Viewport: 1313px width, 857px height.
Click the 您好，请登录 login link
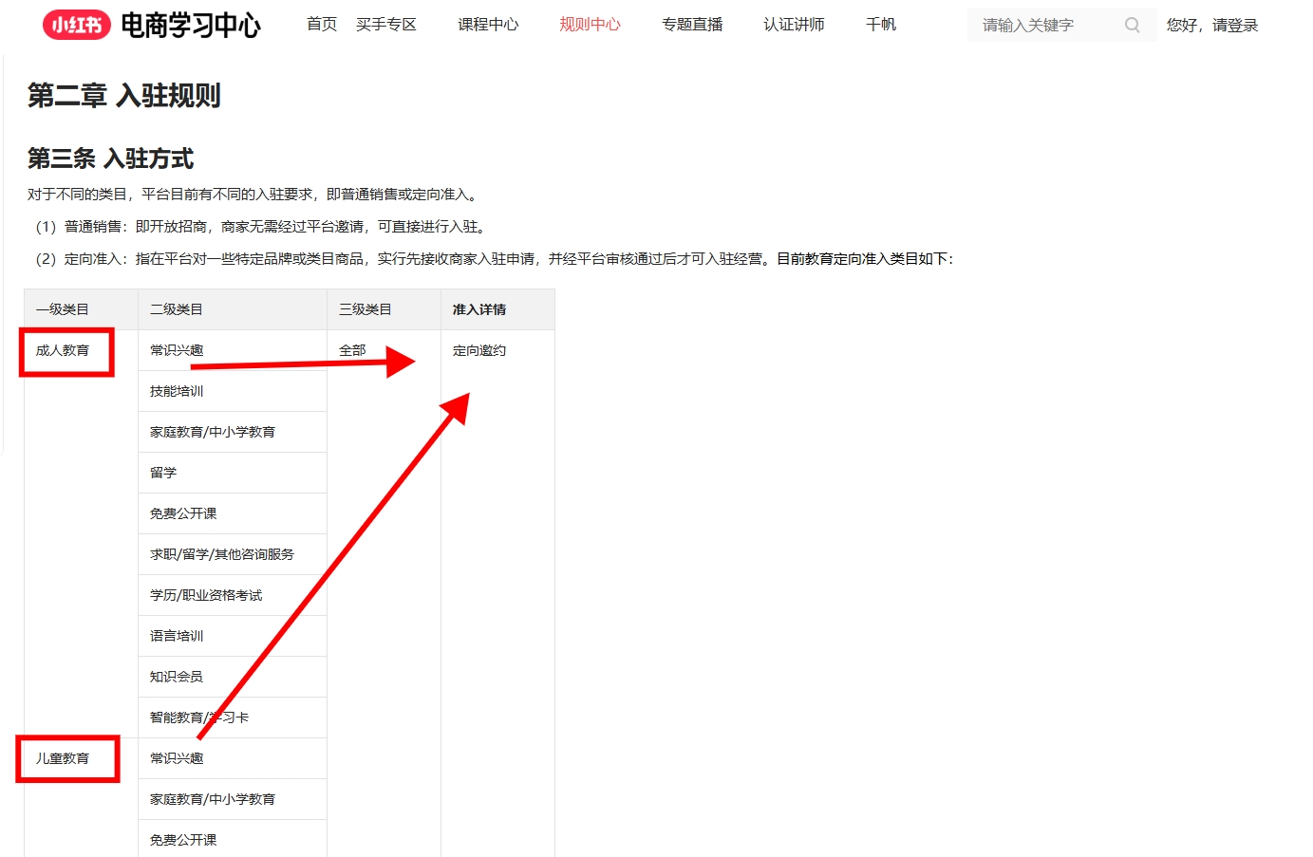tap(1211, 25)
